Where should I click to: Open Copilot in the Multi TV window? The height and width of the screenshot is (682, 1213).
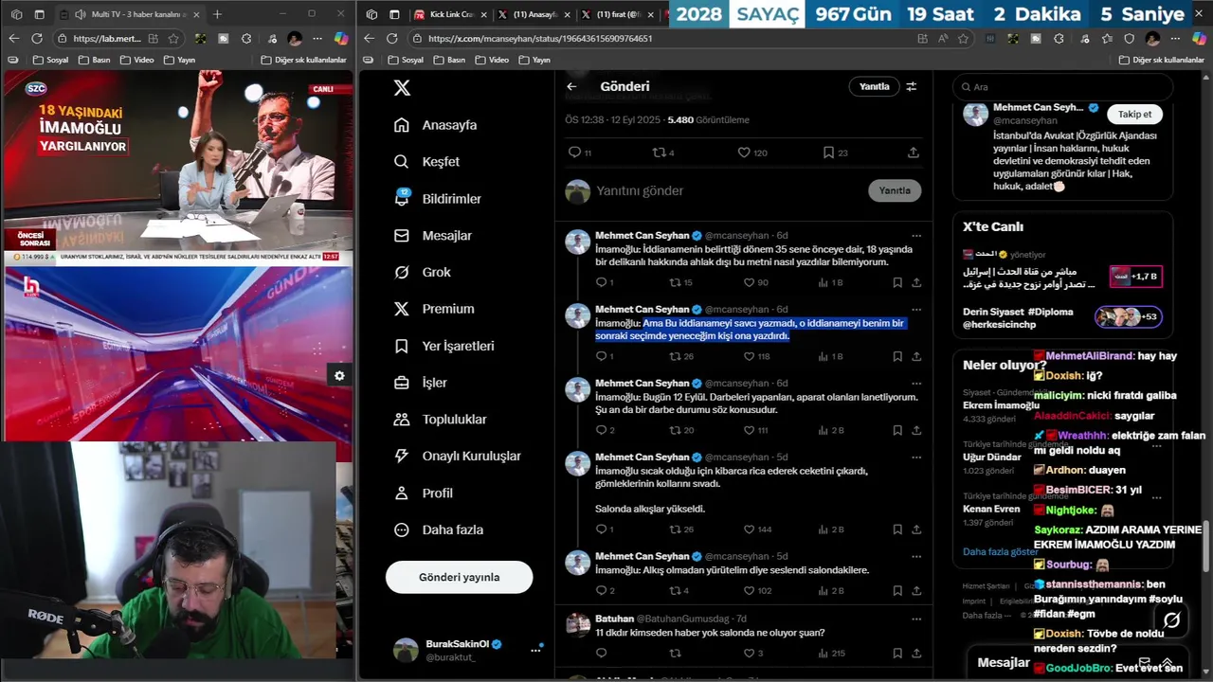point(341,39)
